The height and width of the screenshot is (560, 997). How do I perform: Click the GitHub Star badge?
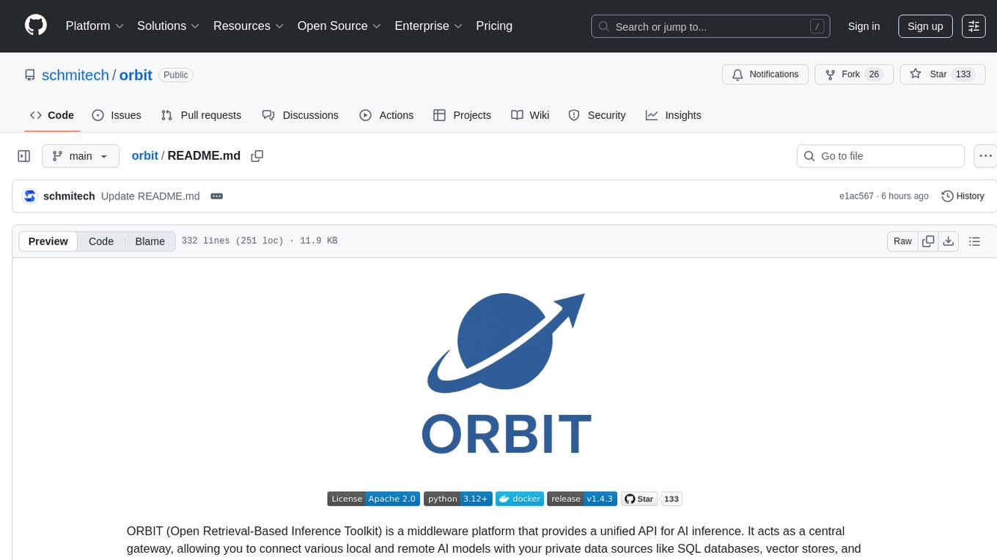[639, 499]
